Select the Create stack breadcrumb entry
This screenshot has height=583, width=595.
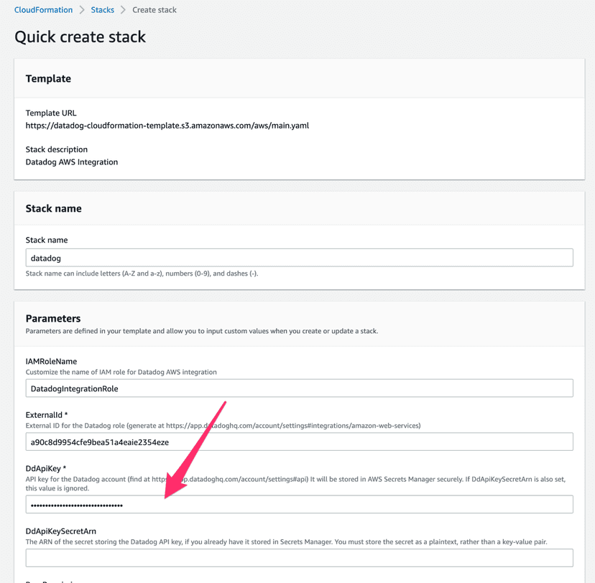click(x=154, y=9)
